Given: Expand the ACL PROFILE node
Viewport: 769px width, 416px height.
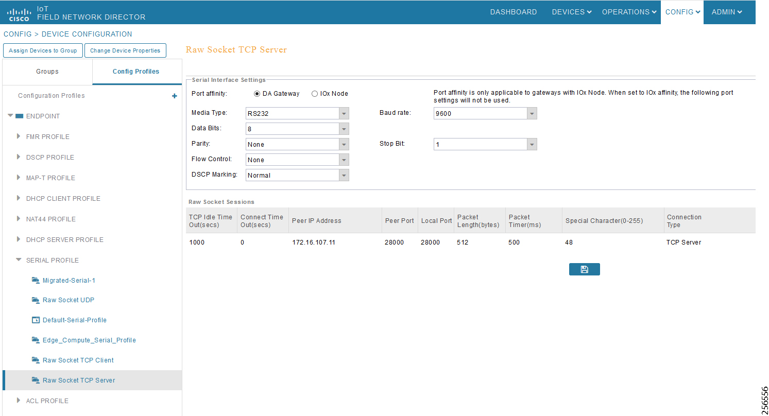Looking at the screenshot, I should (19, 401).
